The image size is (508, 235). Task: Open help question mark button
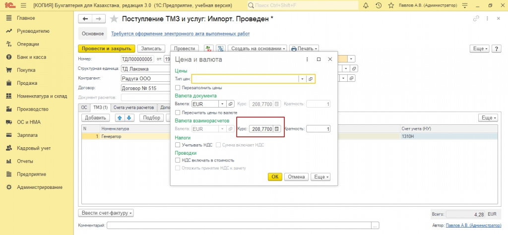pyautogui.click(x=496, y=49)
